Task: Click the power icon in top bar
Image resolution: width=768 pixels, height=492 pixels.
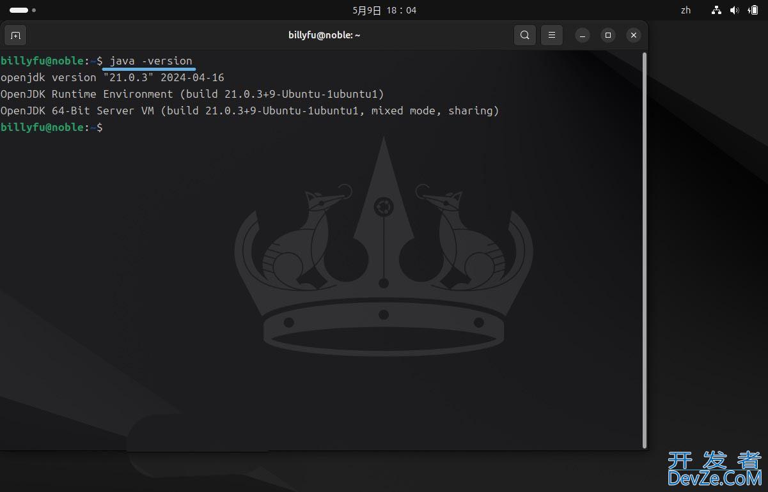Action: point(752,10)
